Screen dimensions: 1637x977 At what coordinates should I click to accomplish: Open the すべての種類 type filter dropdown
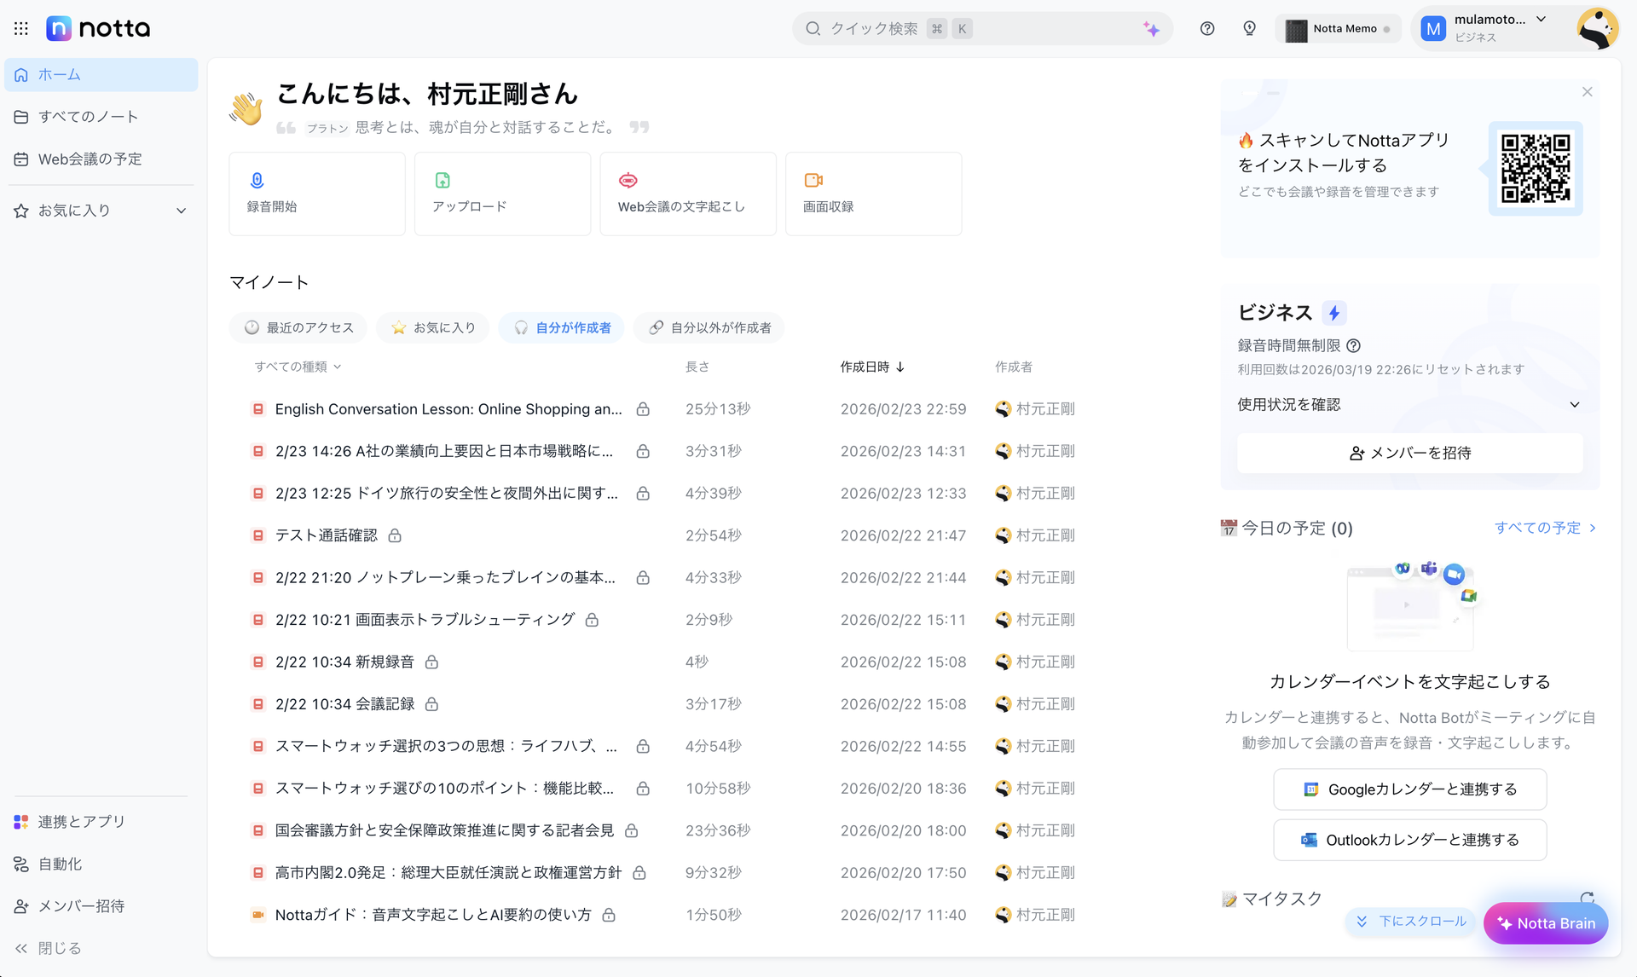[298, 367]
